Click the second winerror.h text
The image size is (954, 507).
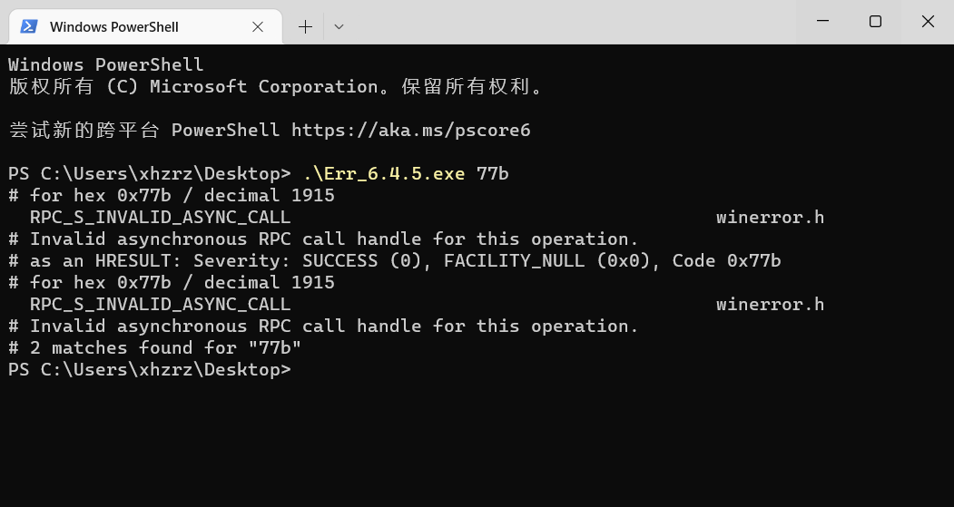pos(770,304)
